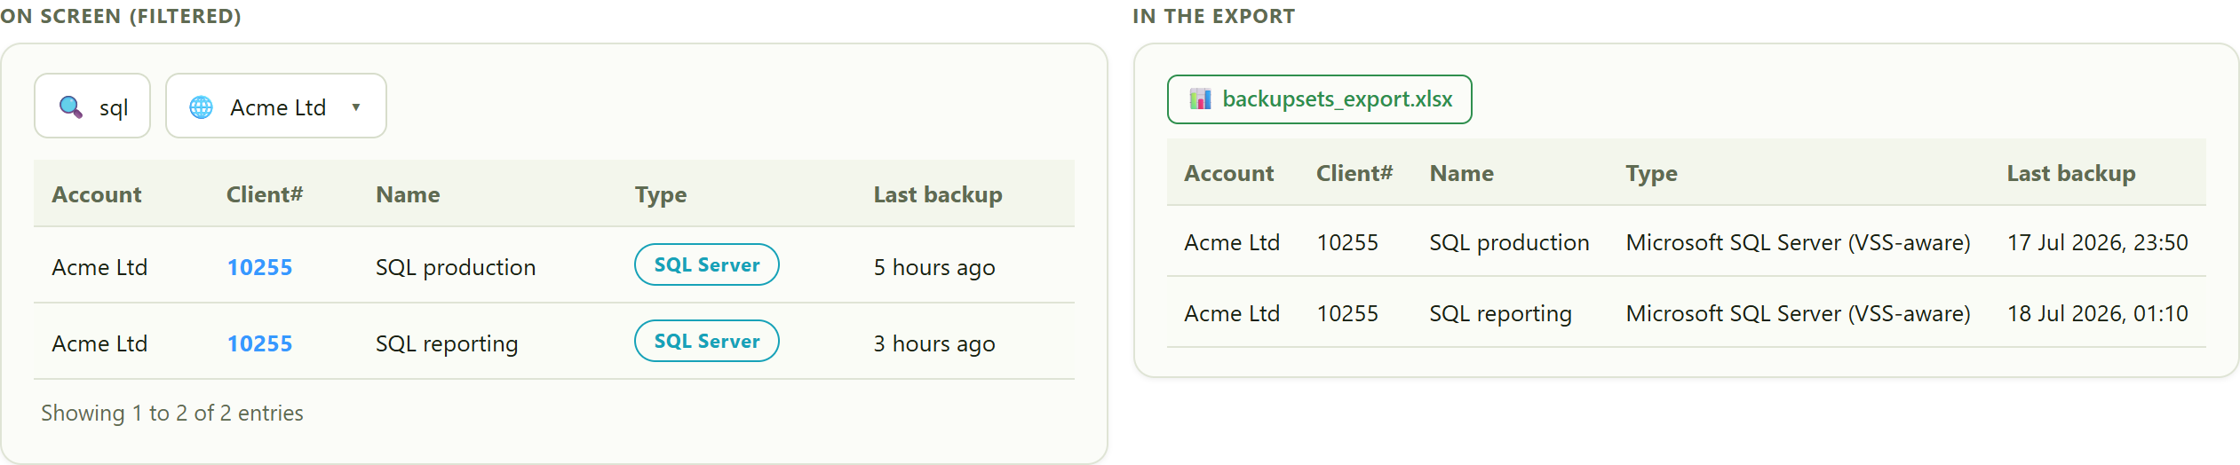Select the 17 Jul 2026, 23:50 export cell

pos(2097,242)
